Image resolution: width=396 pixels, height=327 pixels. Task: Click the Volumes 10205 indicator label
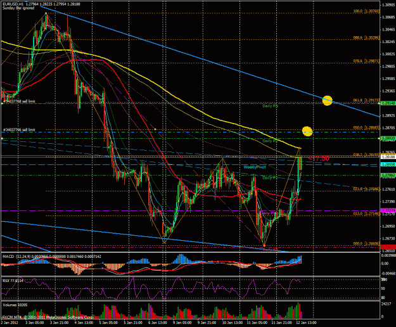pos(15,305)
